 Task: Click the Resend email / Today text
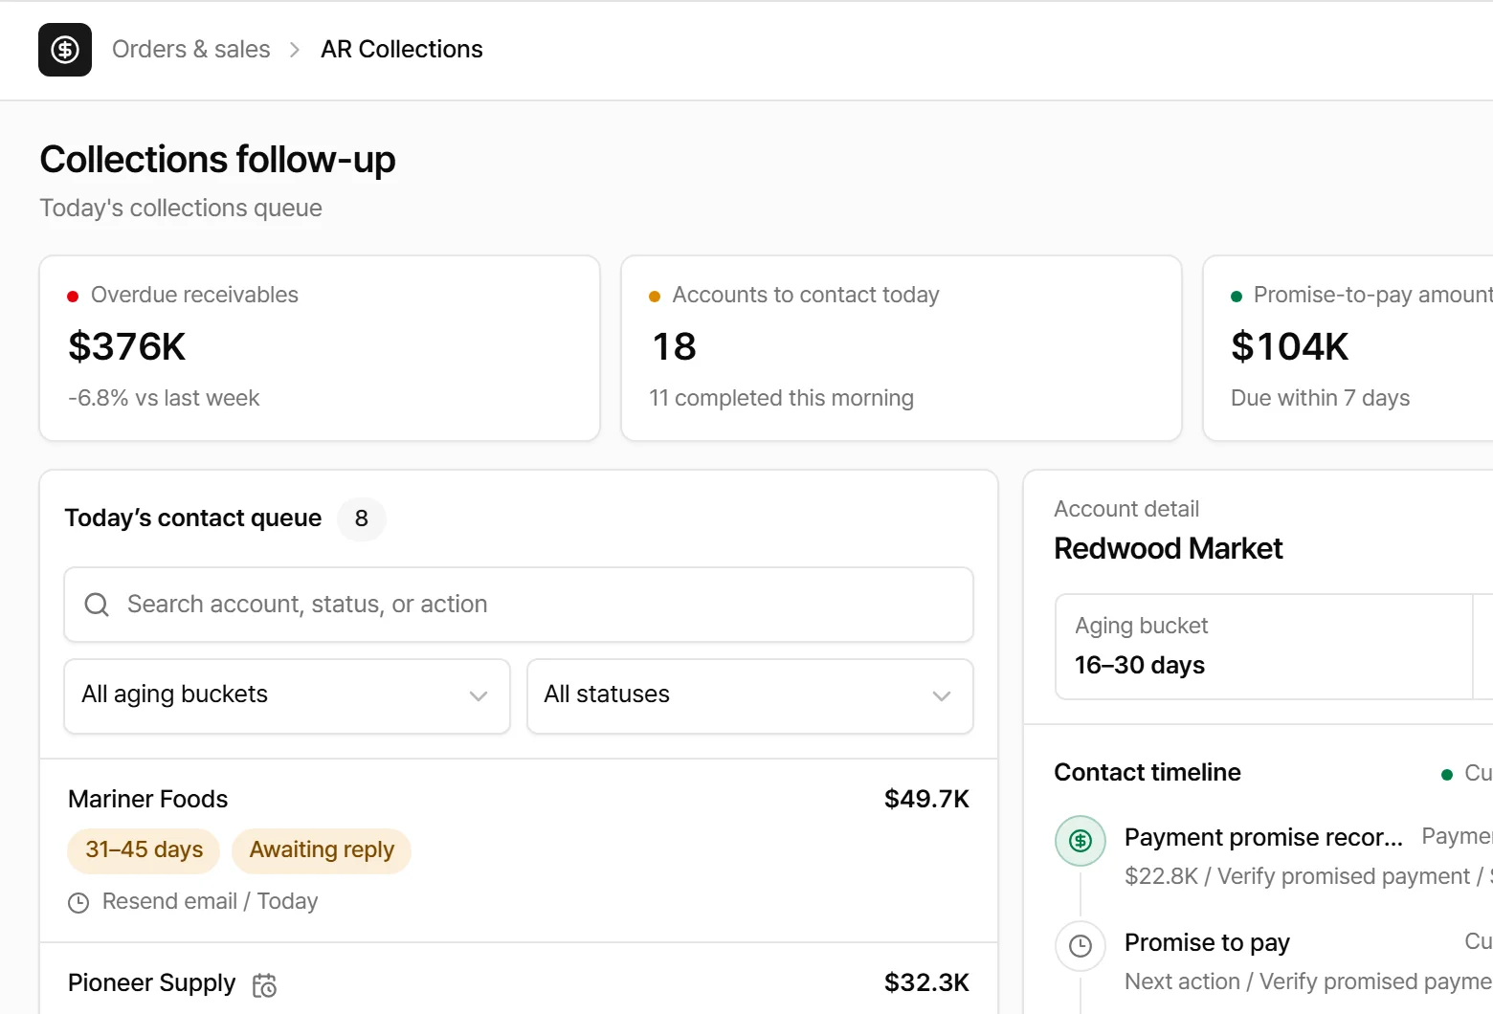point(211,902)
